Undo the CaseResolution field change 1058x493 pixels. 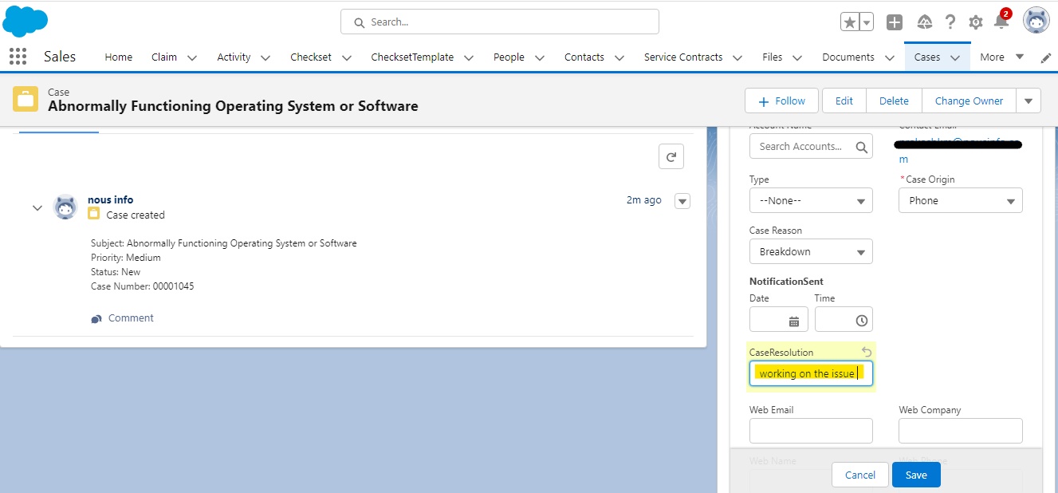(867, 352)
